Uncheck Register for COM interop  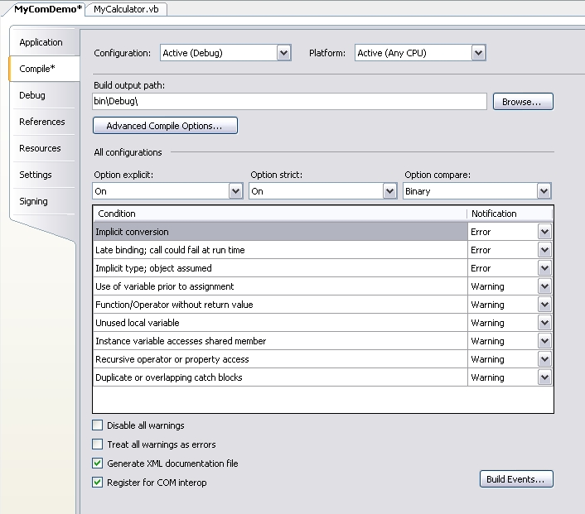click(98, 483)
